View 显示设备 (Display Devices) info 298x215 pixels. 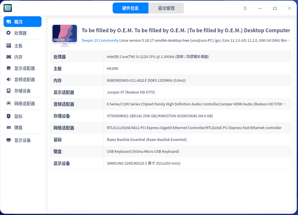[x=8, y=140]
